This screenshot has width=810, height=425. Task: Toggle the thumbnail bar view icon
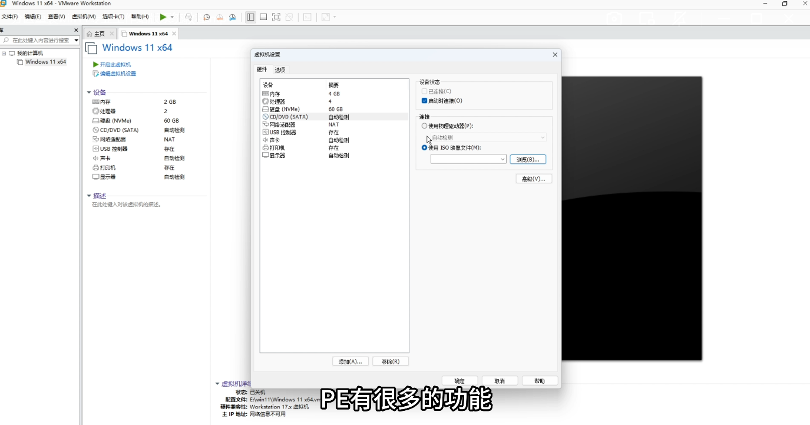tap(263, 17)
